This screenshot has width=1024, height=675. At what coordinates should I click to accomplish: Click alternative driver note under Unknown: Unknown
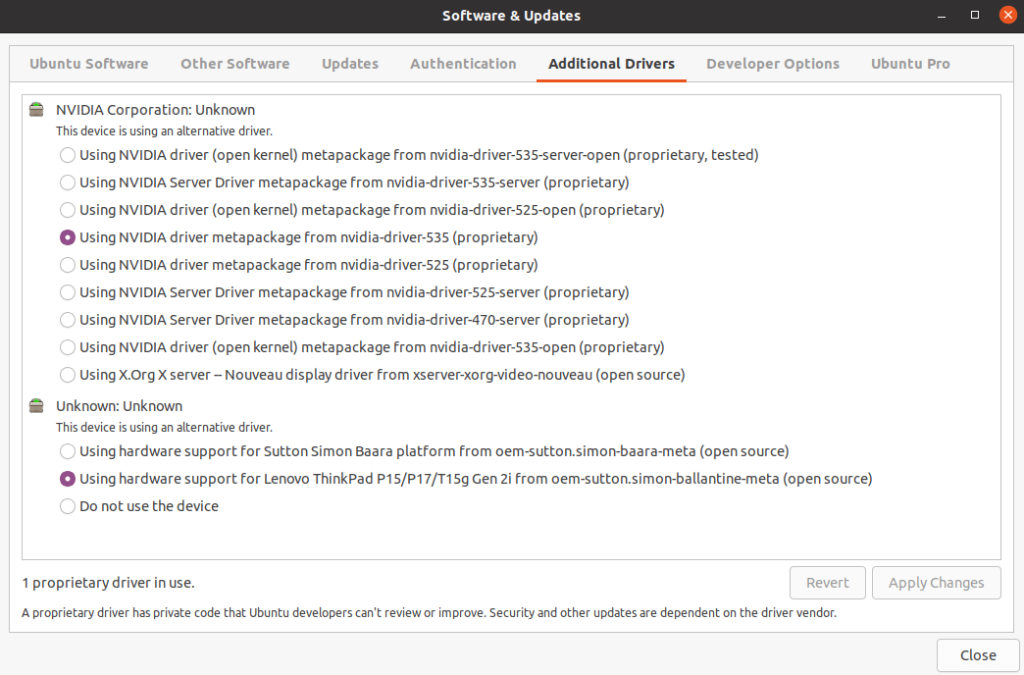pos(164,427)
